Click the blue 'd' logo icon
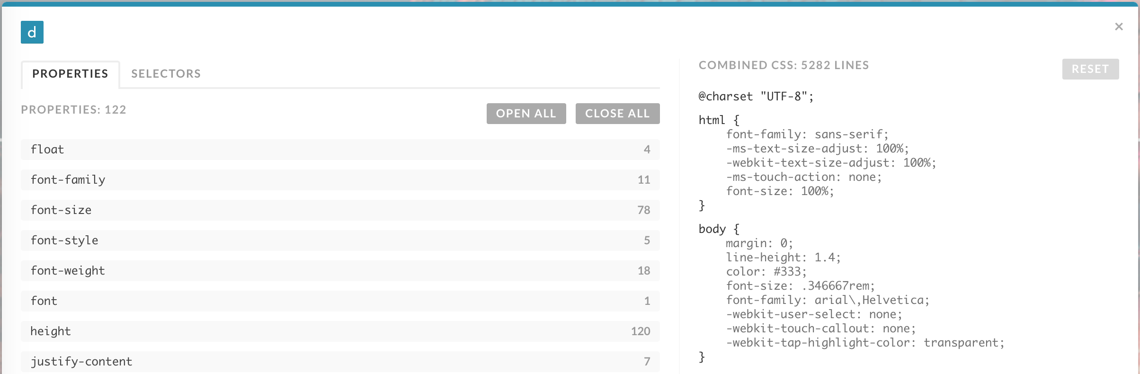 [x=32, y=32]
